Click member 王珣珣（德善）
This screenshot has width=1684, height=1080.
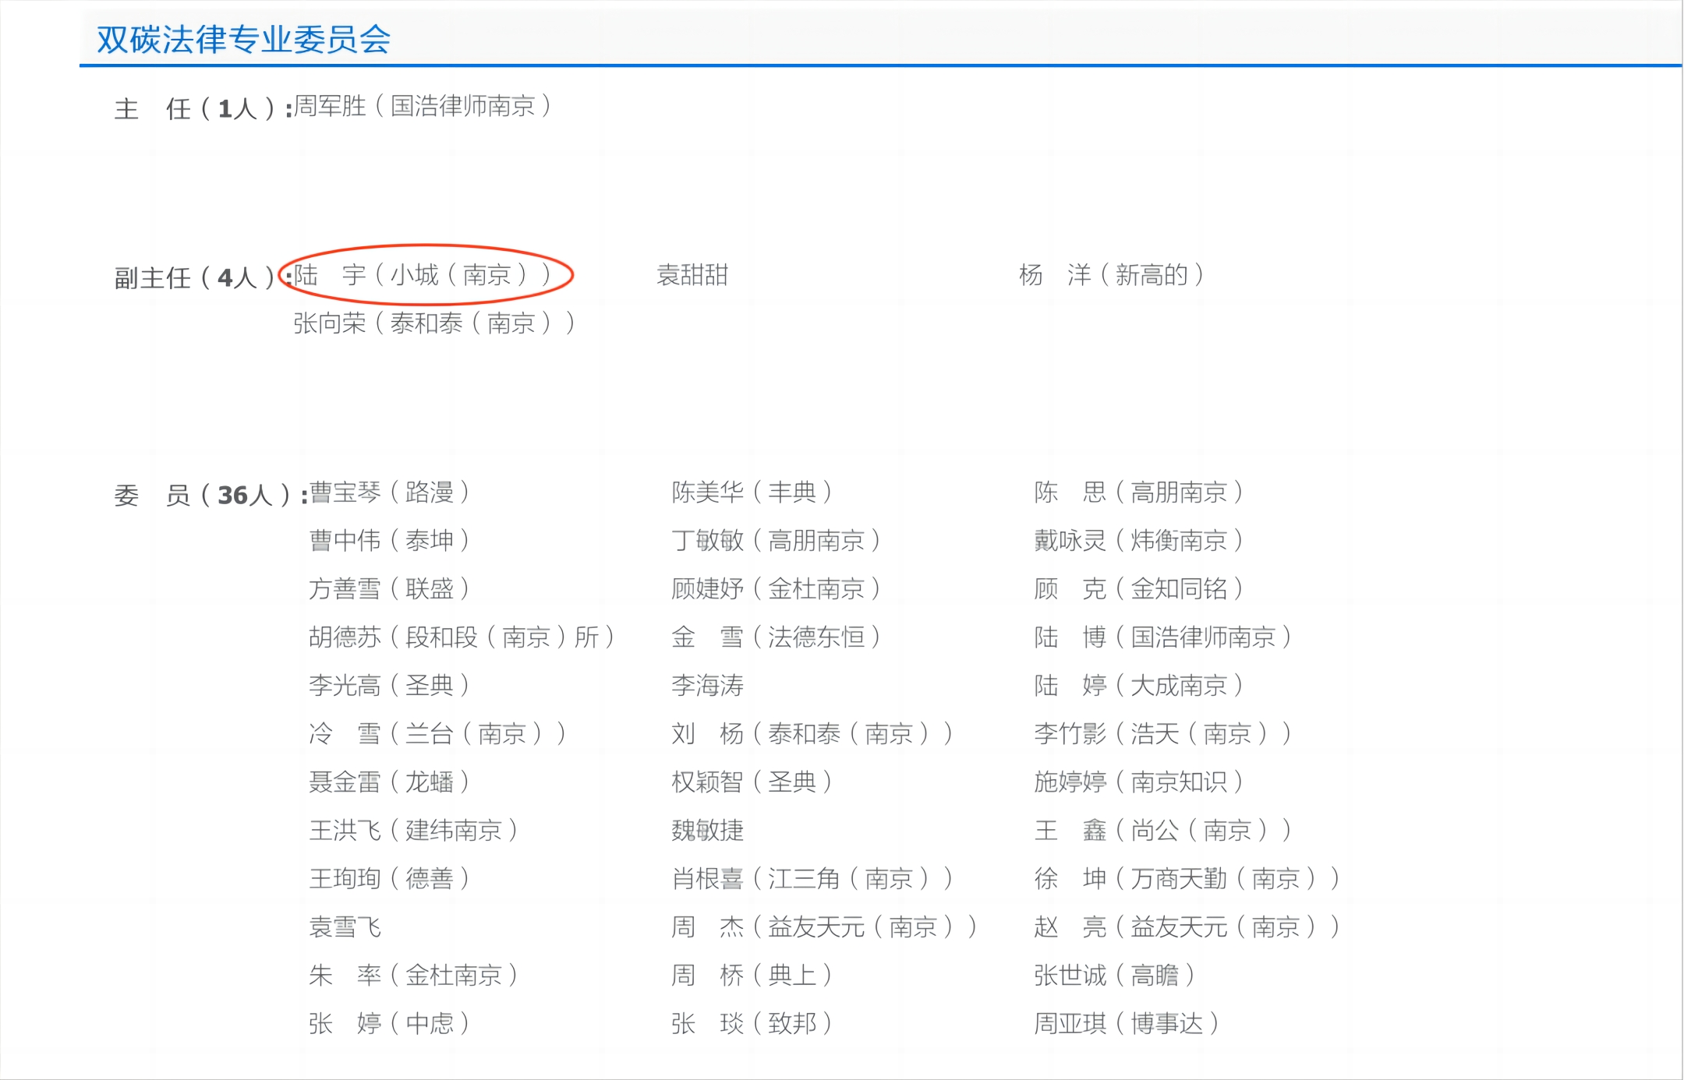(x=390, y=879)
